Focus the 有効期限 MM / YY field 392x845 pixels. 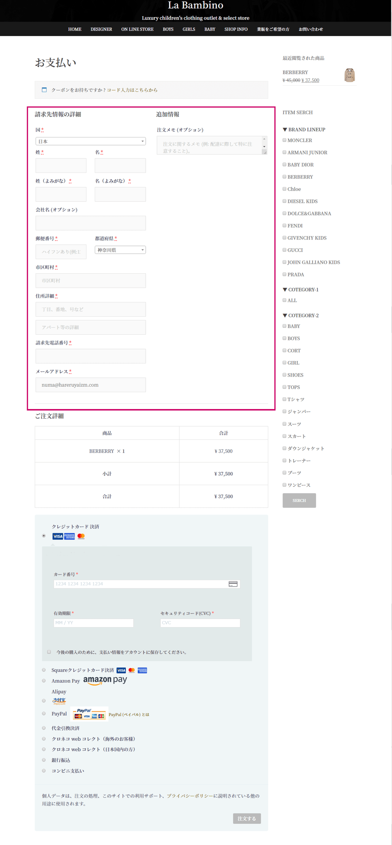click(93, 623)
